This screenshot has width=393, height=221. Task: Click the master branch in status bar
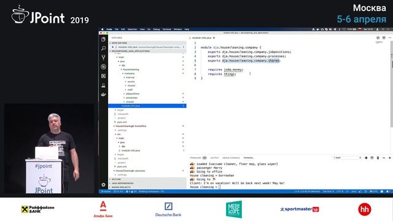pyautogui.click(x=106, y=192)
